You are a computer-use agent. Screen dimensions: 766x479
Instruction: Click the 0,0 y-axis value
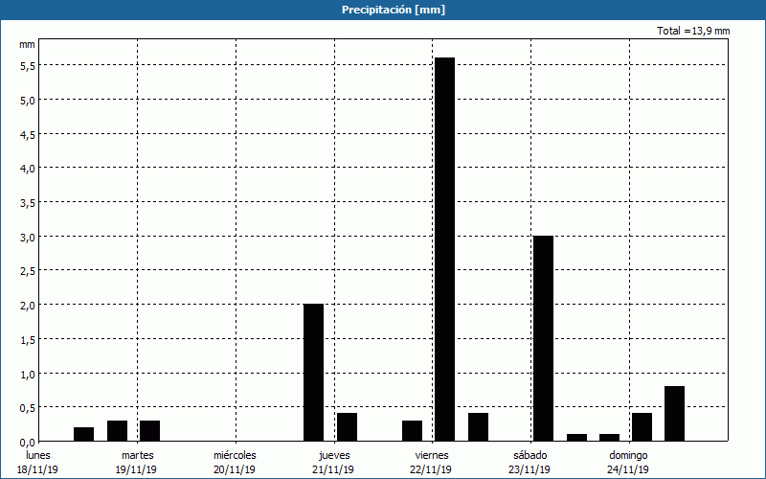coord(28,443)
